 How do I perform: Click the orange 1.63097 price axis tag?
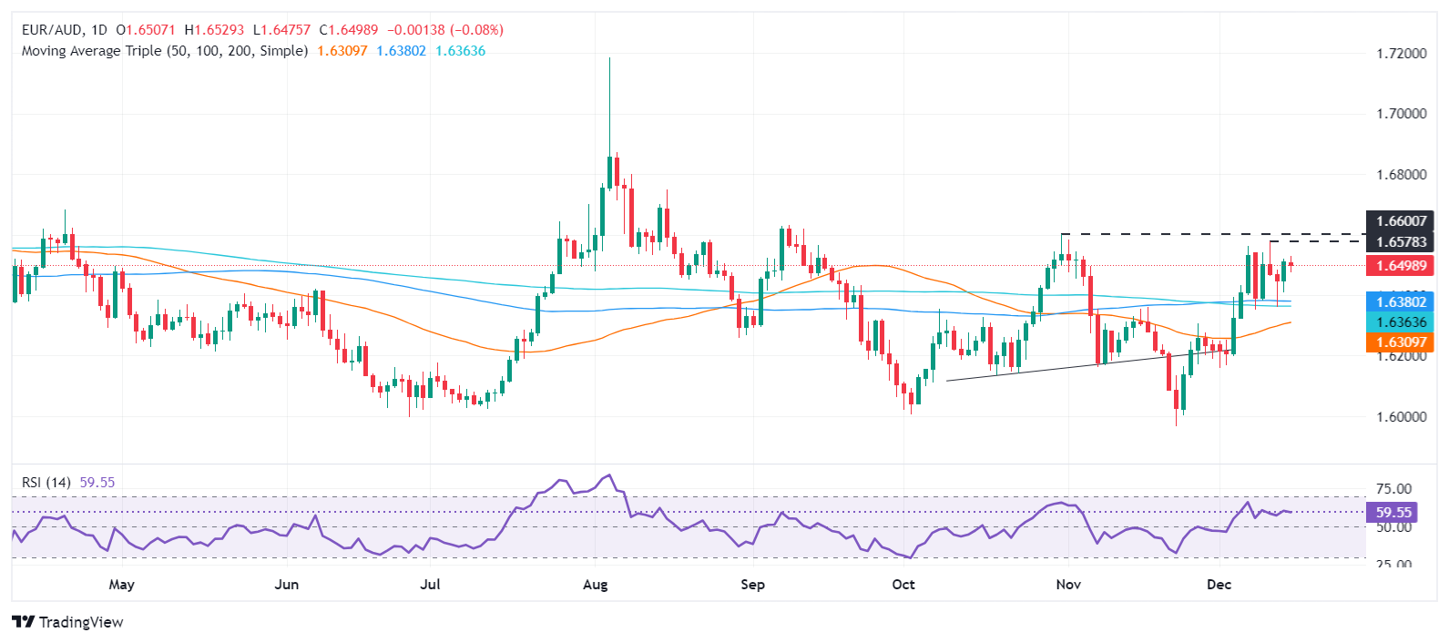tap(1400, 342)
